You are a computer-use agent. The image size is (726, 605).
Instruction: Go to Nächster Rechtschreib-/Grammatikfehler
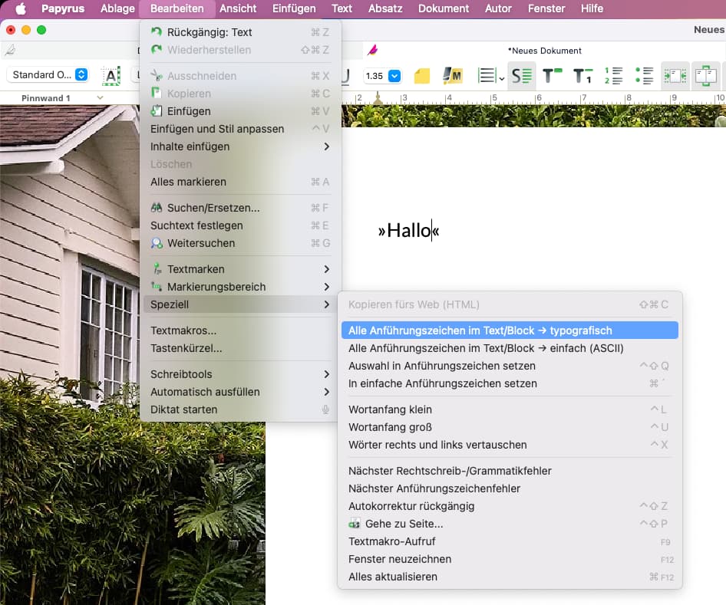(510, 471)
